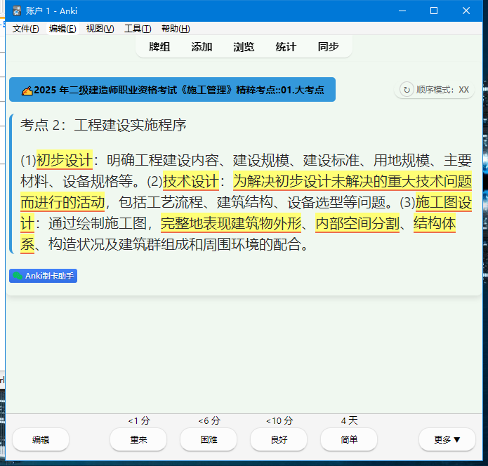Image resolution: width=488 pixels, height=466 pixels.
Task: Rate card as 困难 (hard)
Action: (x=209, y=439)
